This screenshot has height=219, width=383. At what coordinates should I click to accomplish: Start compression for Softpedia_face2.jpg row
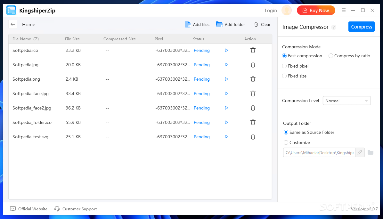(x=226, y=108)
